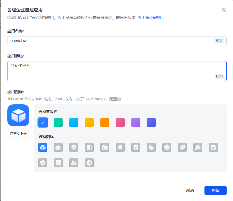
Task: Pick the pink background color
Action: click(120, 122)
